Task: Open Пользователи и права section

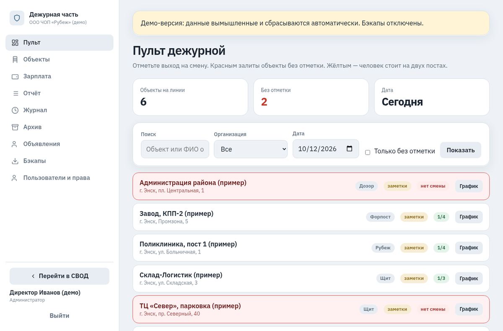Action: click(60, 178)
